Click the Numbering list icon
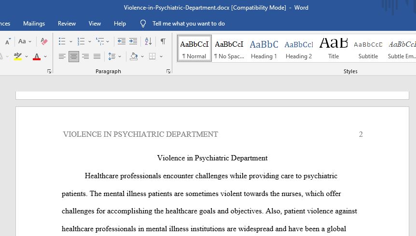 [81, 41]
